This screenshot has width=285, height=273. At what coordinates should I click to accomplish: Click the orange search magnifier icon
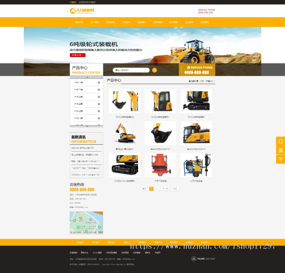154,70
